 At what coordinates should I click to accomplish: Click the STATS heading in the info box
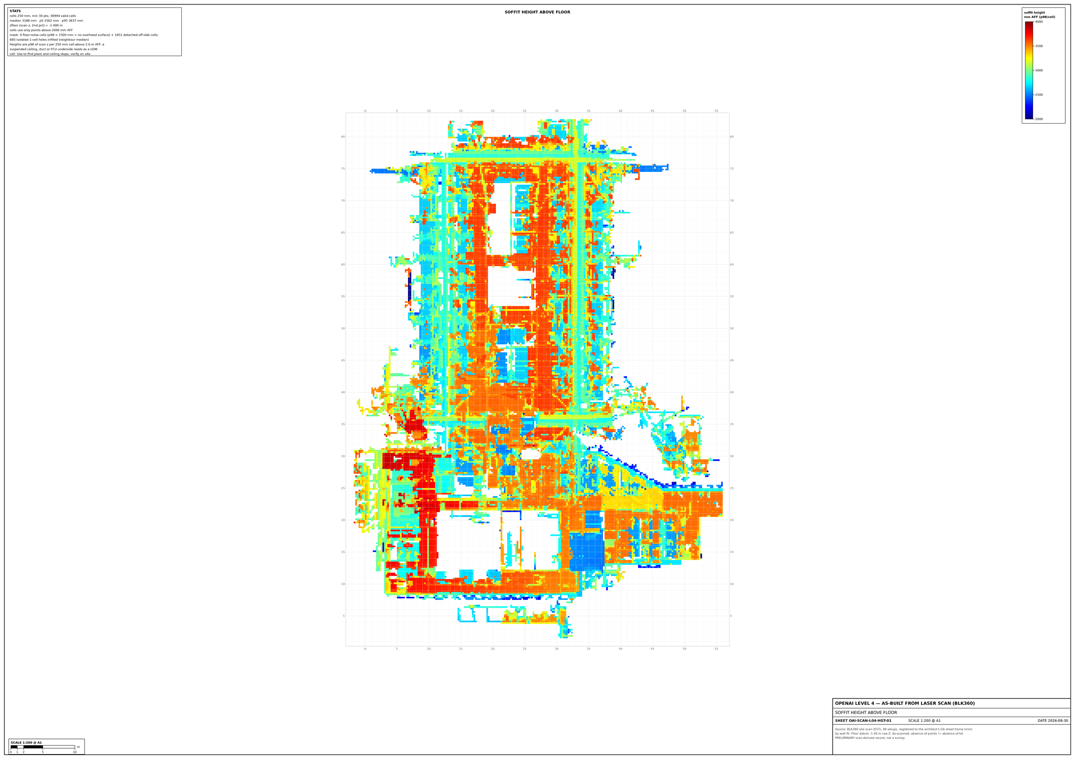click(x=15, y=11)
